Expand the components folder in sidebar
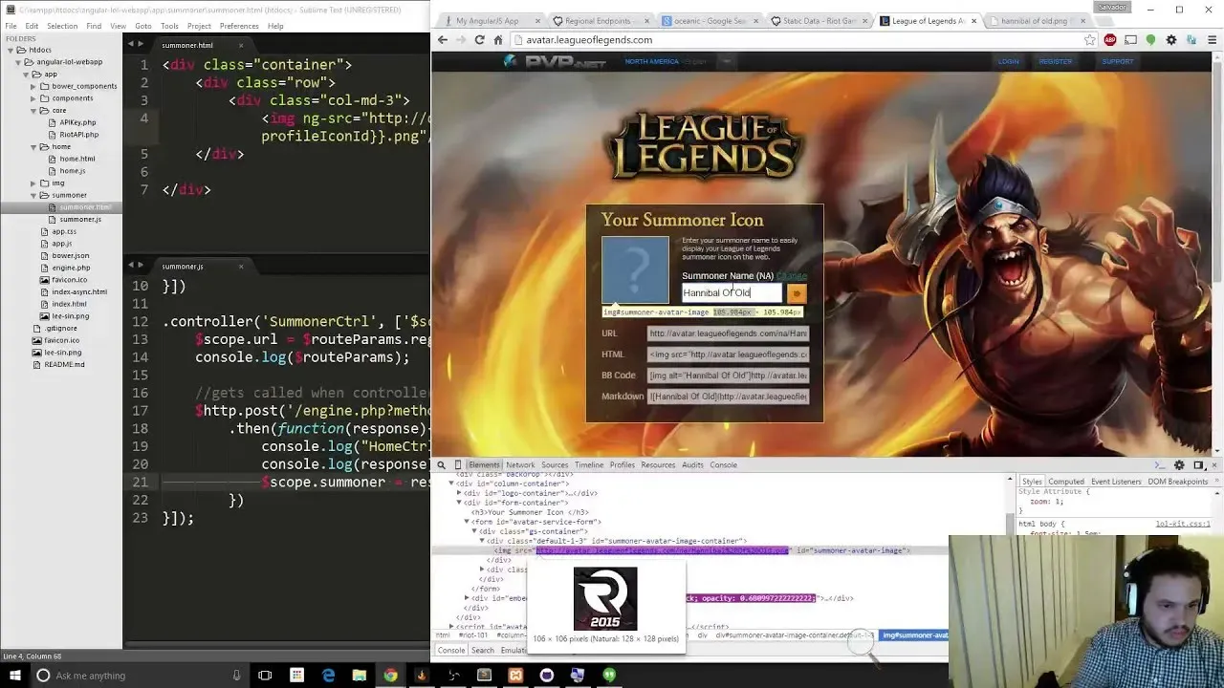 tap(33, 98)
